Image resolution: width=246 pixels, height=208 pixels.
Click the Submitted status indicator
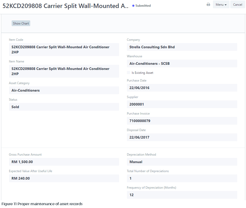[142, 6]
